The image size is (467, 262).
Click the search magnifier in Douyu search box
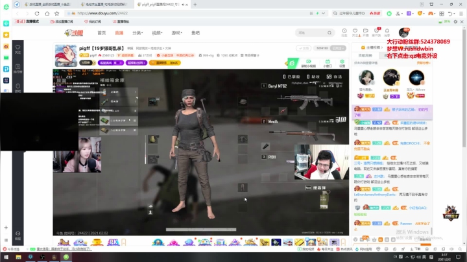[329, 32]
